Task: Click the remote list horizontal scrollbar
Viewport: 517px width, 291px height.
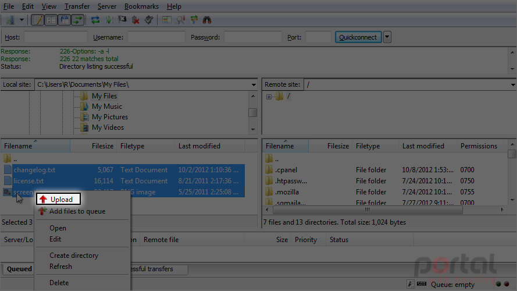Action: pyautogui.click(x=368, y=210)
